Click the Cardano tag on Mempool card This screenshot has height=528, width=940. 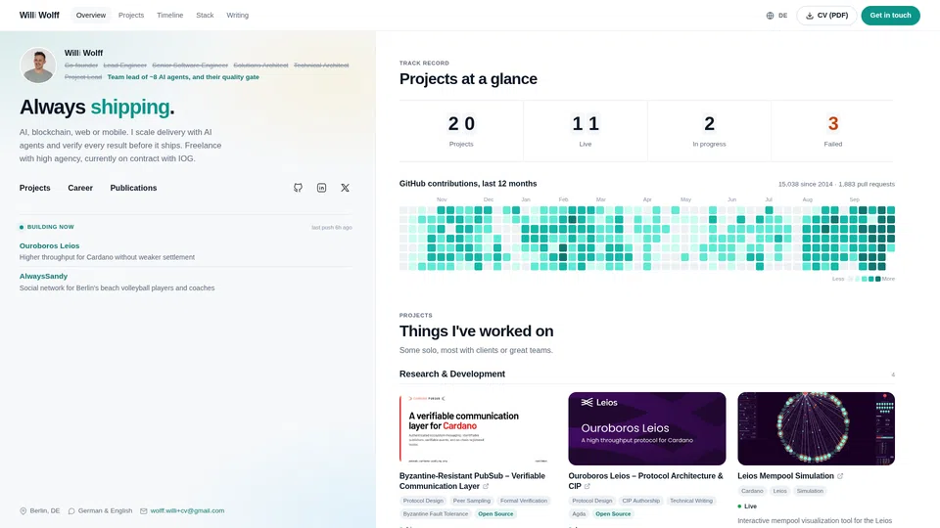[752, 491]
